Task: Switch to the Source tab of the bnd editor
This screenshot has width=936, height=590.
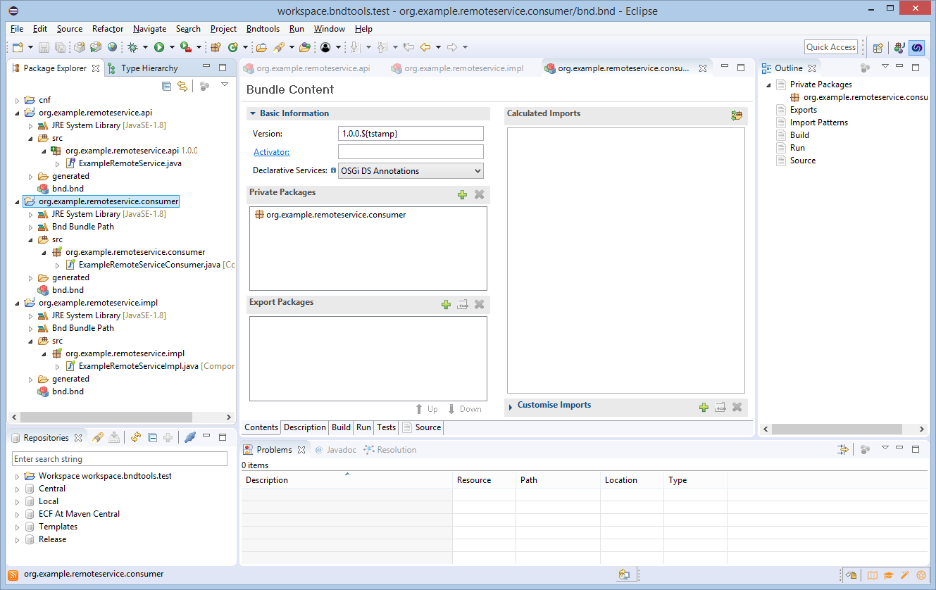Action: [421, 427]
